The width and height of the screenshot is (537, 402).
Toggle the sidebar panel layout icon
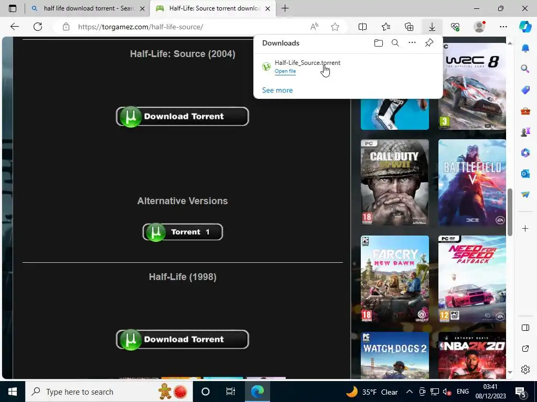point(525,328)
